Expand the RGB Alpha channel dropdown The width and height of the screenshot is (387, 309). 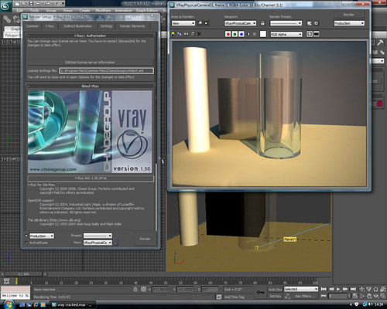286,34
